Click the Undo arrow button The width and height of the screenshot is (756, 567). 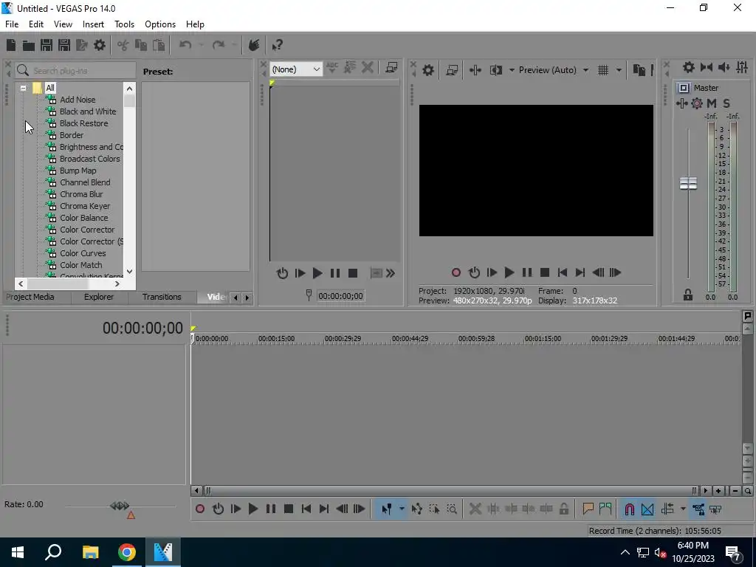(x=185, y=45)
